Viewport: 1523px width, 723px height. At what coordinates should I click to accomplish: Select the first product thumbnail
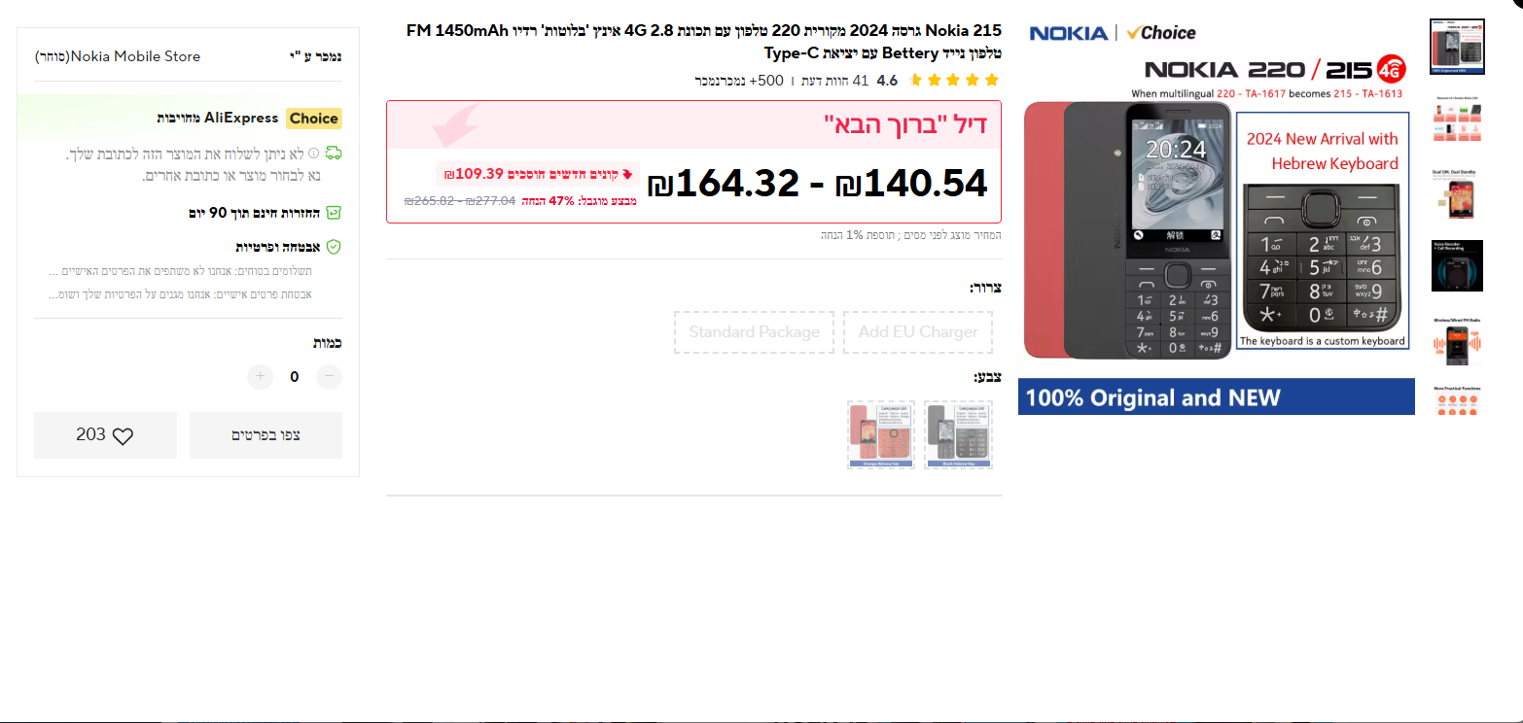(x=1457, y=46)
